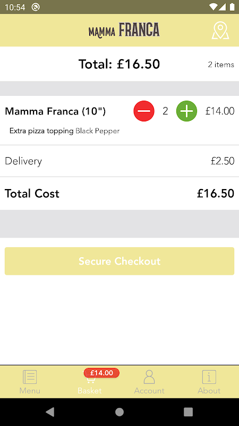The height and width of the screenshot is (426, 239).
Task: Tap the Total Cost row
Action: [119, 193]
